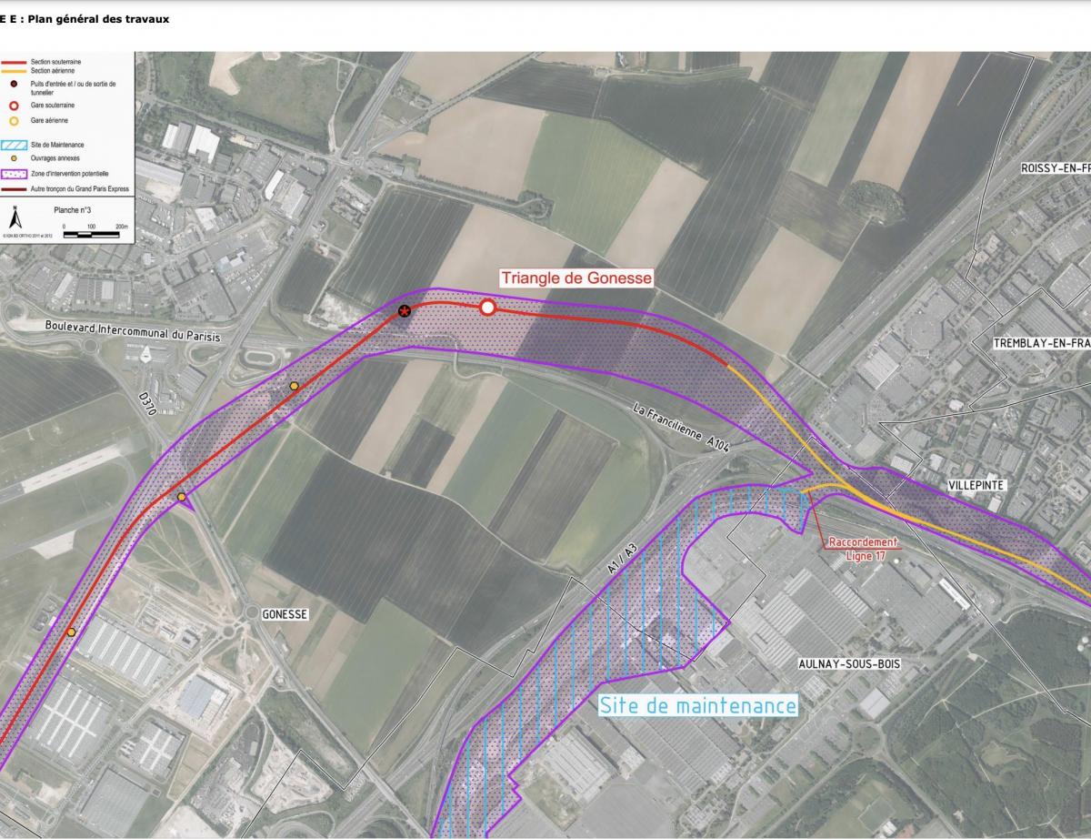The image size is (1091, 839).
Task: Click the Site de Maintenance hatched legend icon
Action: (x=15, y=144)
